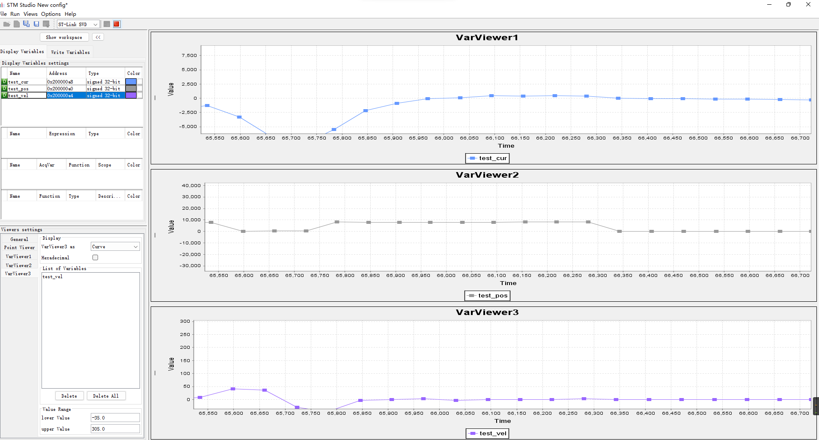Image resolution: width=819 pixels, height=440 pixels.
Task: Toggle the checkbox next to test_vel color
Action: 140,95
